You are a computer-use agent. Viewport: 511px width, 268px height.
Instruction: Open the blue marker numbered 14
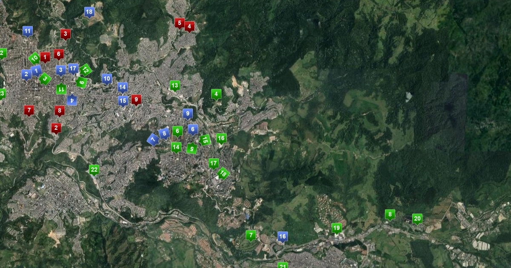[x=123, y=87]
